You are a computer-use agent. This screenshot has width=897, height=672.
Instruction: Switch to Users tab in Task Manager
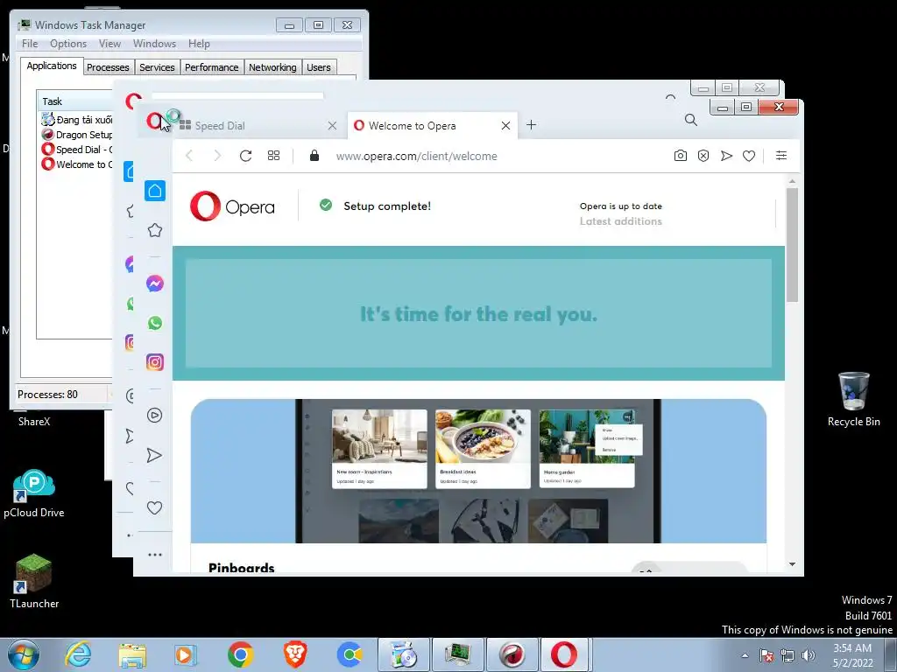tap(319, 67)
